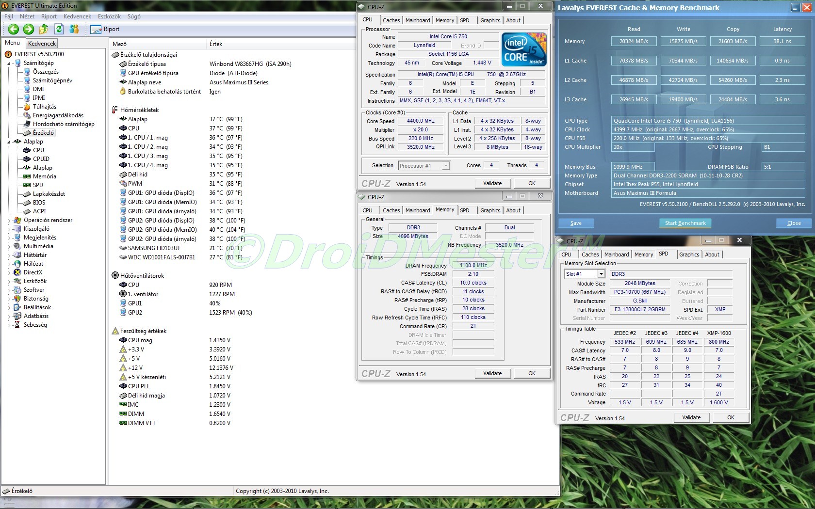Open the Súgó menu
Image resolution: width=815 pixels, height=509 pixels.
tap(134, 16)
